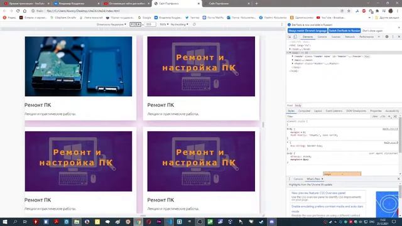Expand the header element node

click(x=293, y=56)
